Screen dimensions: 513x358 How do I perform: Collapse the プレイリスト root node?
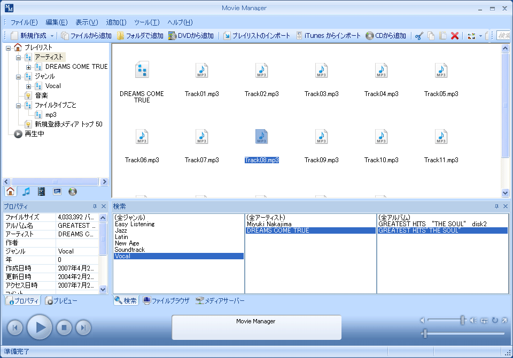click(8, 48)
